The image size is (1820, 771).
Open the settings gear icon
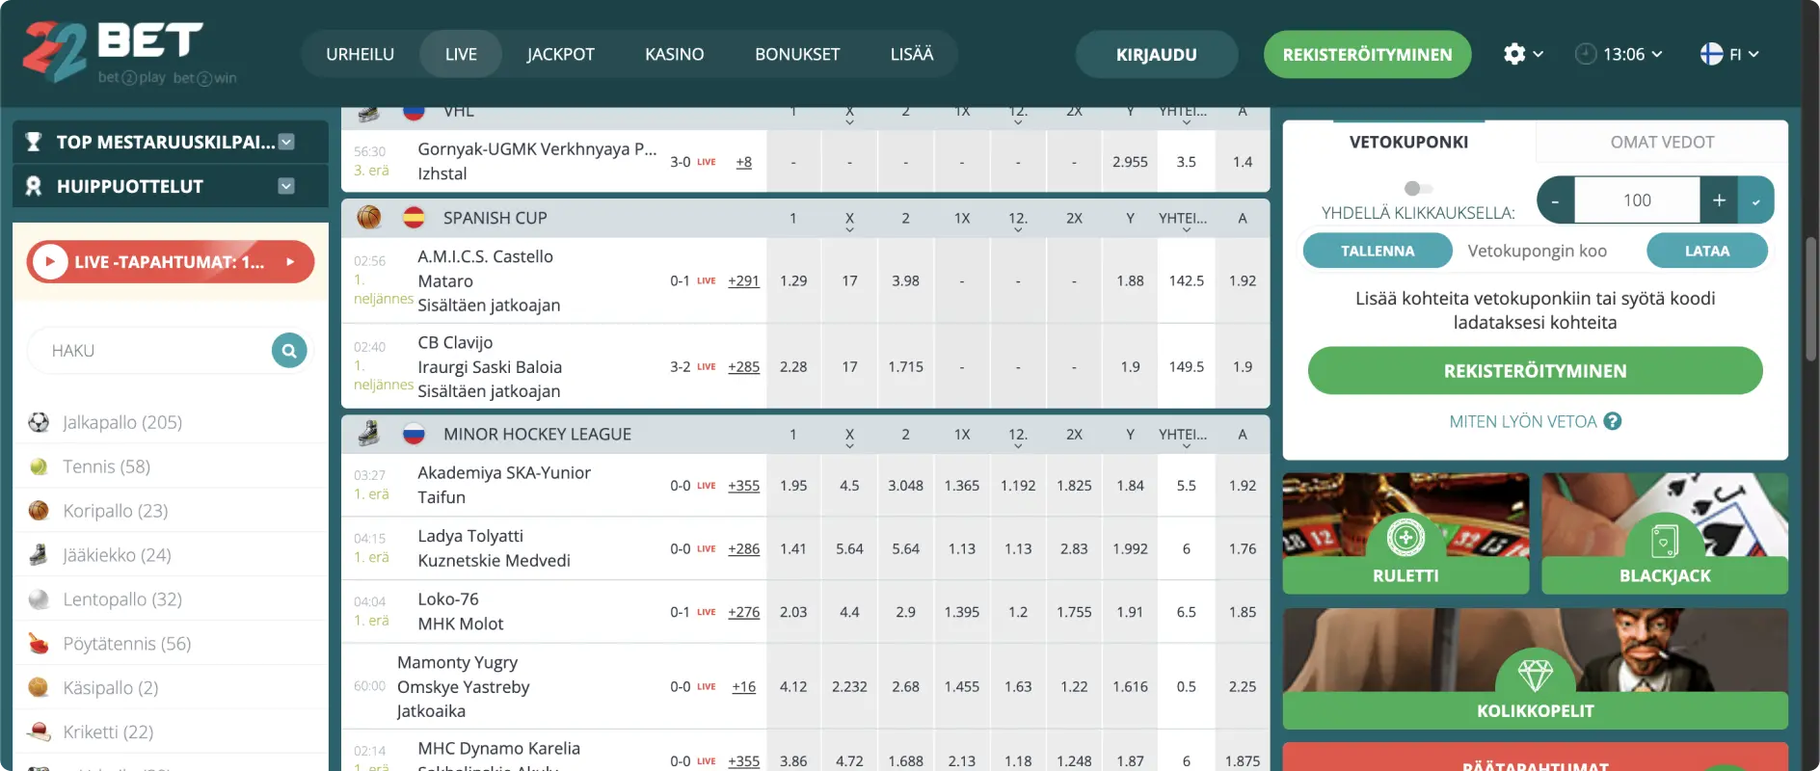point(1514,54)
